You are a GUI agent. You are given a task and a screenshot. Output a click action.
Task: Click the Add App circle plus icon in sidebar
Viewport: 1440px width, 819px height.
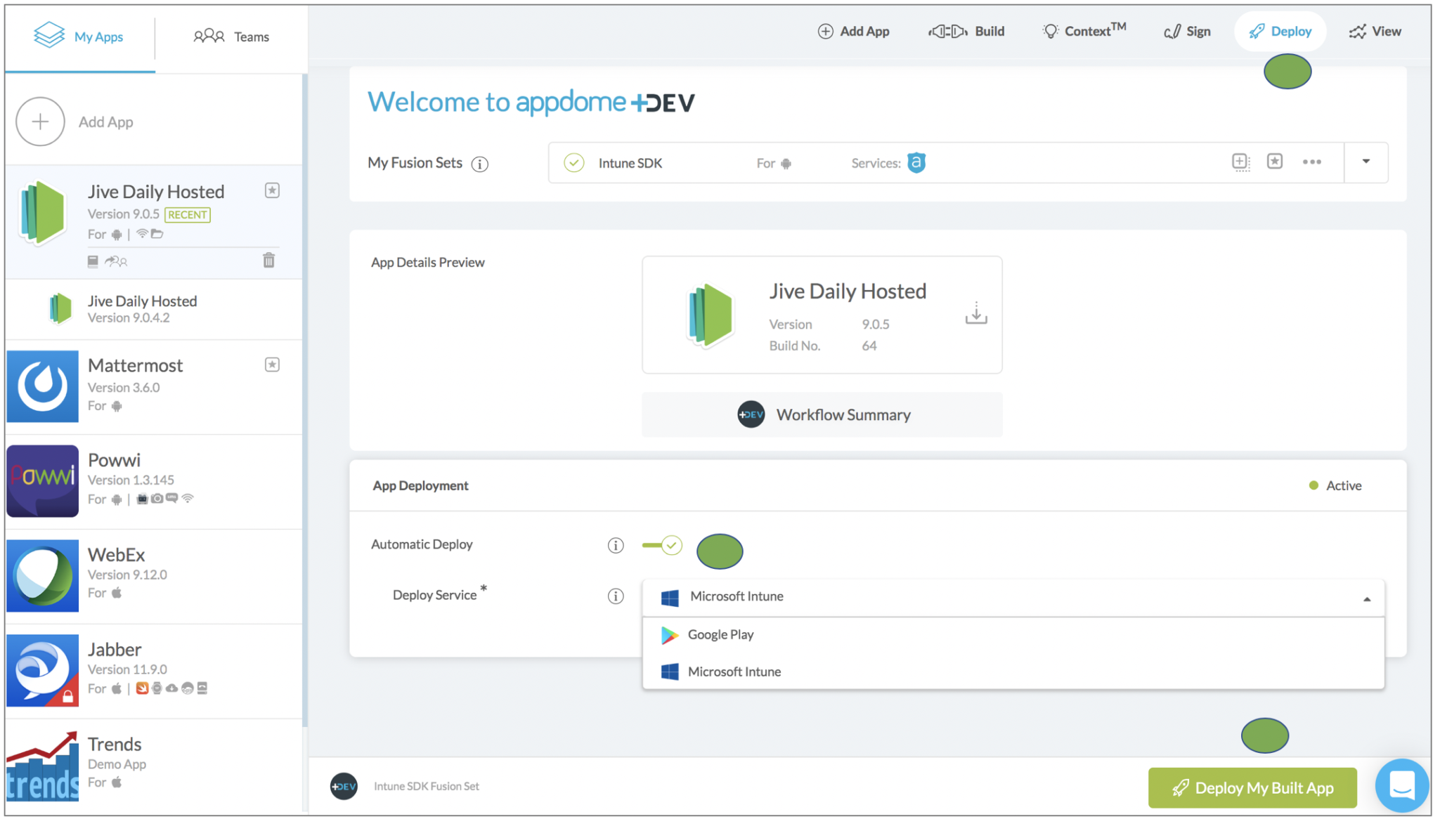[40, 122]
